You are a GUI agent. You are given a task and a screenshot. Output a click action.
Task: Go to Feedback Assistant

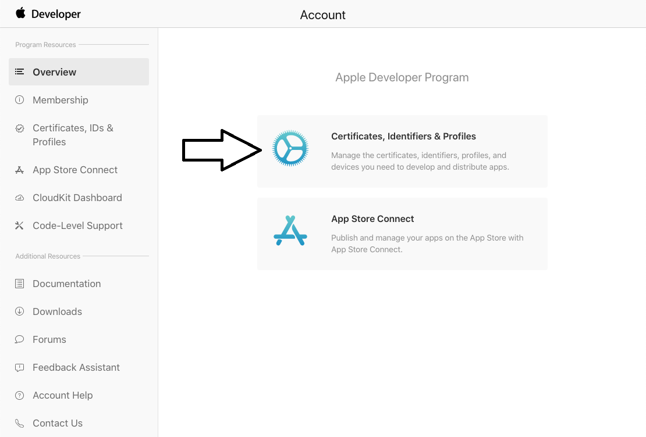(x=76, y=367)
